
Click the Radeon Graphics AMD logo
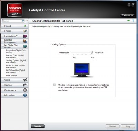(x=15, y=10)
